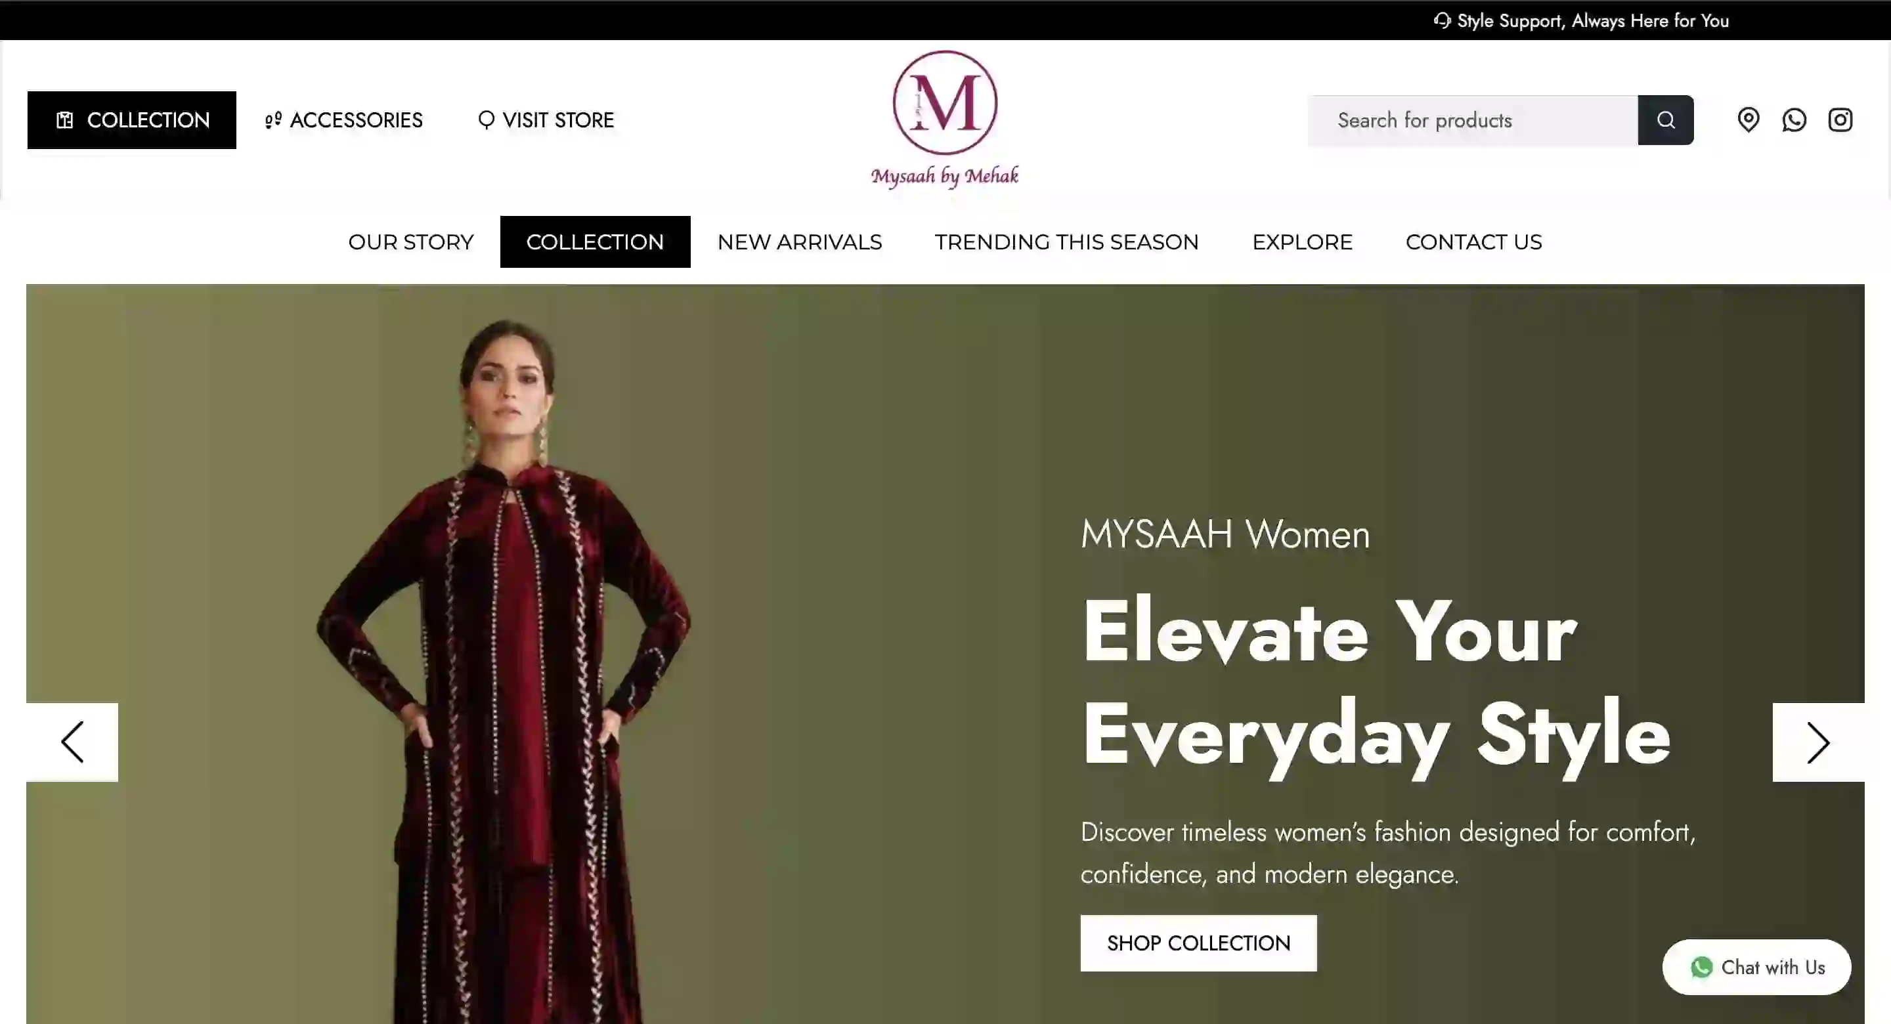Open the TRENDING THIS SEASON menu item
1891x1024 pixels.
pyautogui.click(x=1066, y=242)
